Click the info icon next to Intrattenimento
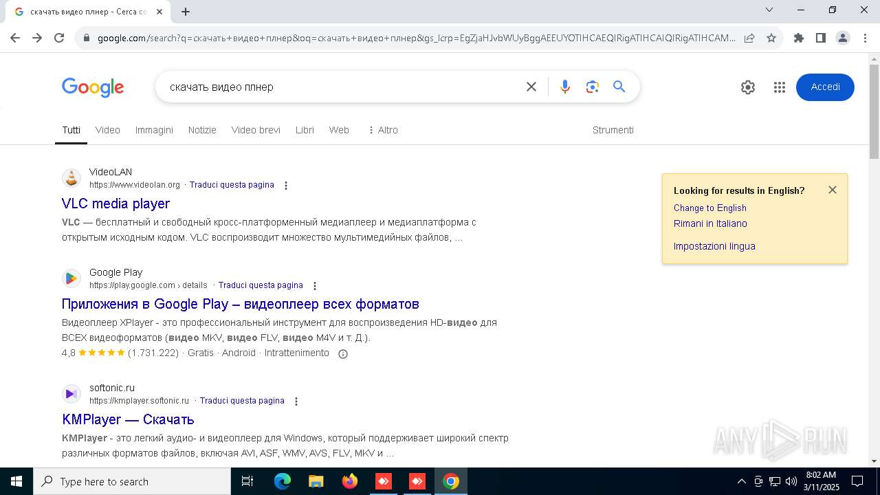This screenshot has width=880, height=495. point(343,353)
